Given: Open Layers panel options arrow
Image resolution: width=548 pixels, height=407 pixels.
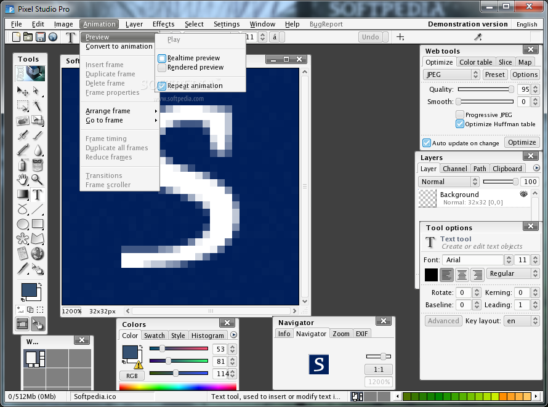Looking at the screenshot, I should [536, 168].
